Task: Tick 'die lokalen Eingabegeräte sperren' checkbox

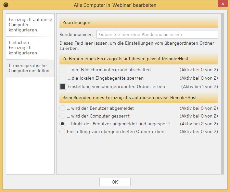Action: tap(63, 78)
